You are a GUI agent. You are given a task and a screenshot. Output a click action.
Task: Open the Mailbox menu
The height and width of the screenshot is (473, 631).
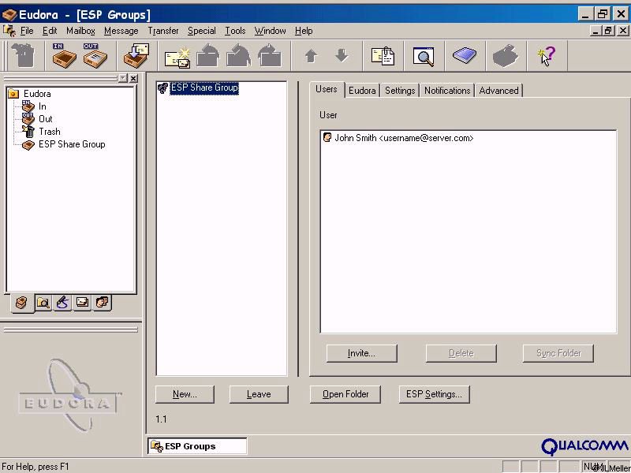coord(81,31)
